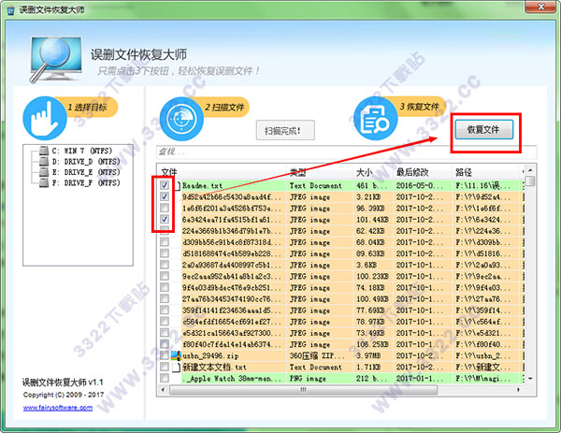Click the F:\11.16 path cell
Screen dimensions: 561x433
pos(483,185)
